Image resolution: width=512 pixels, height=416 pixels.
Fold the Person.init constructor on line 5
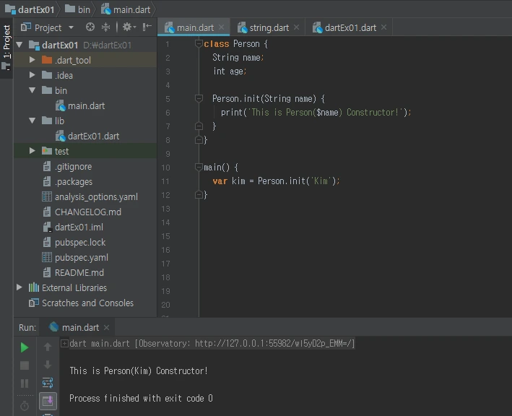pos(199,98)
